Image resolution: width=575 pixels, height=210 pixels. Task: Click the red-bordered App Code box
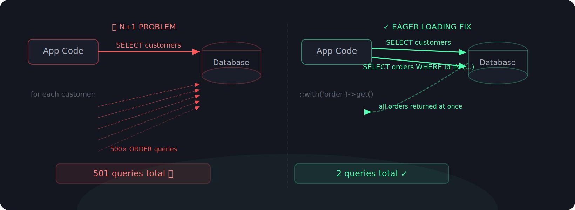(x=63, y=52)
